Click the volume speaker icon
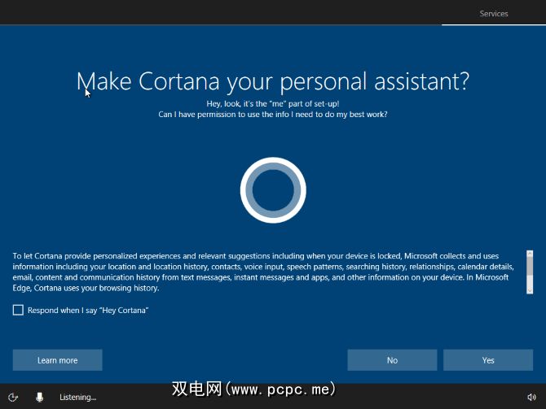This screenshot has height=409, width=546. [x=531, y=397]
